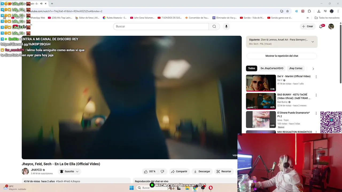Open the John Cena Volumen bookmark

point(142,18)
